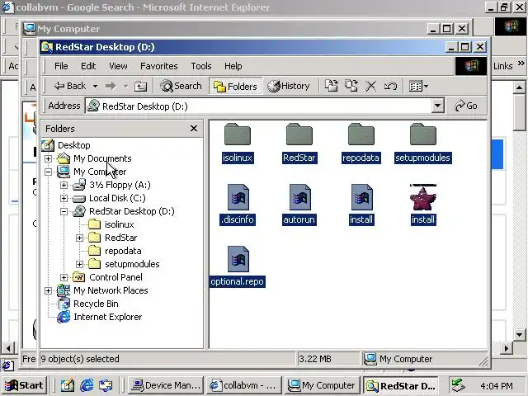Open the Search pane button
Viewport: 528px width, 396px height.
click(x=181, y=86)
